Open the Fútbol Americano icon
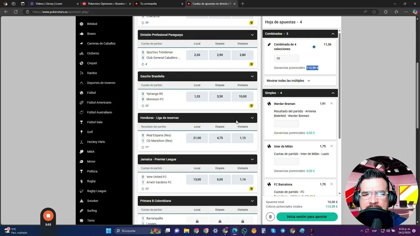This screenshot has width=420, height=236. click(81, 103)
